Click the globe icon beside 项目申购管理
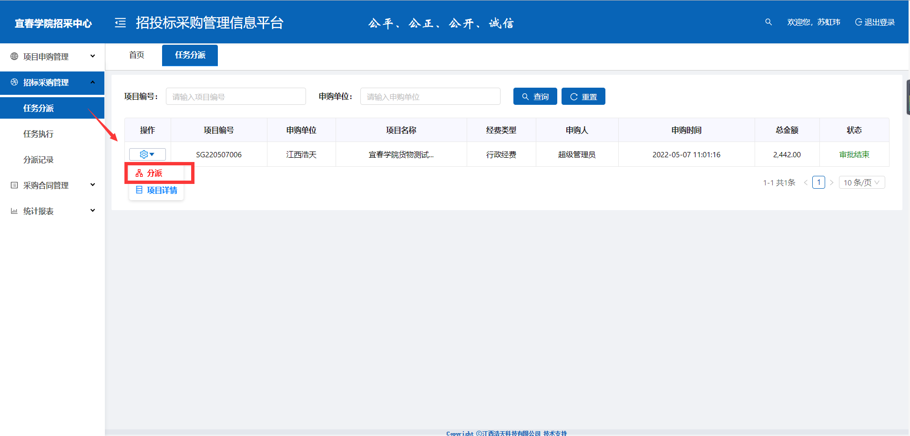Viewport: 910px width, 436px height. [x=14, y=56]
